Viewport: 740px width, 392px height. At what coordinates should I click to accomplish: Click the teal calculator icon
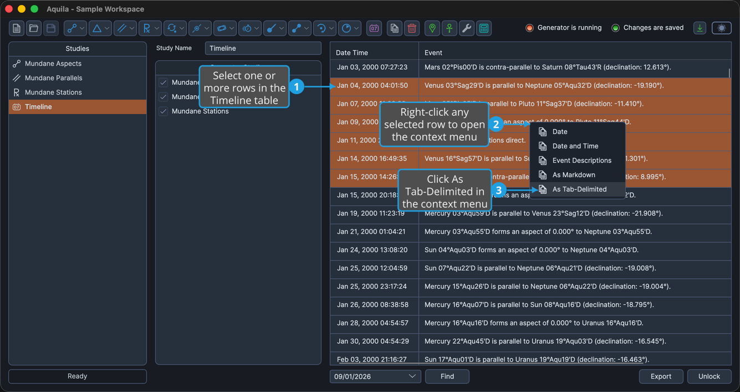coord(484,28)
